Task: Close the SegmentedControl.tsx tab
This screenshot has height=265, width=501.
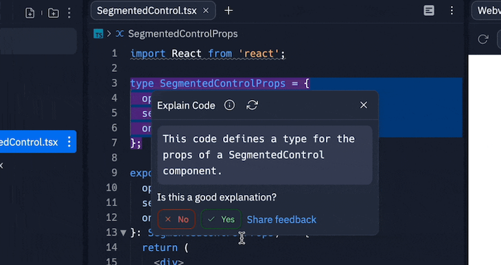Action: [206, 11]
